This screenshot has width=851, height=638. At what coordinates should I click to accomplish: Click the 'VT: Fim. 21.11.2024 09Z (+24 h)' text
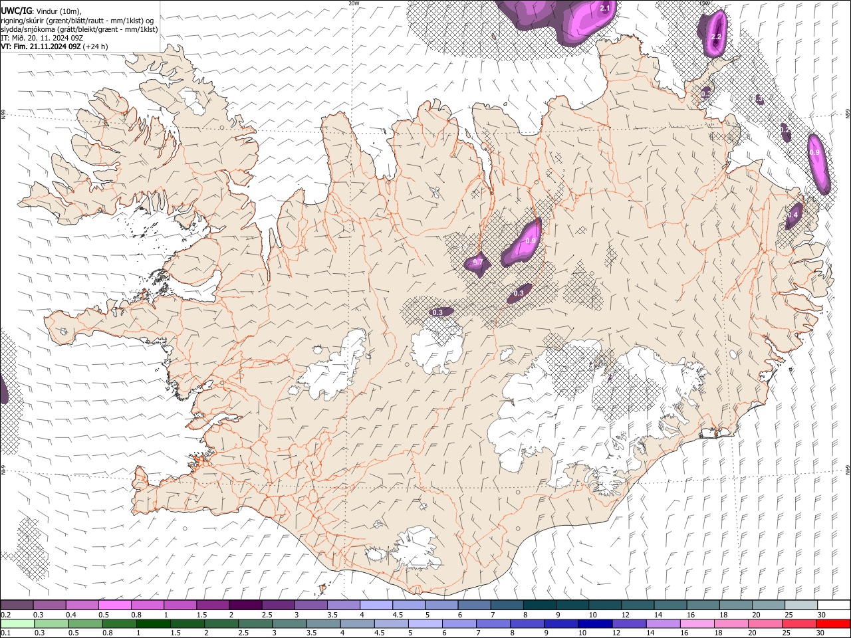(55, 47)
